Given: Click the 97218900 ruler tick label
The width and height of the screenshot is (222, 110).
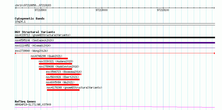Looking at the screenshot, I should tap(41, 10).
